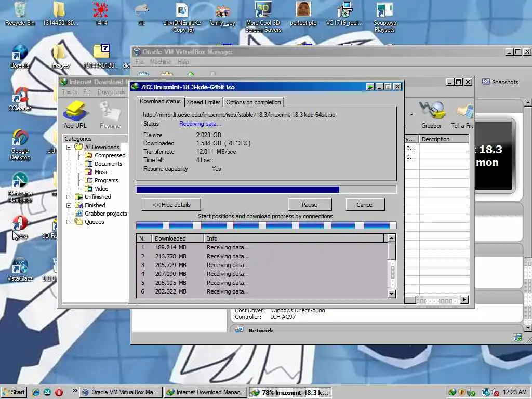Select connection row 2 with 216.778 MB

[262, 256]
